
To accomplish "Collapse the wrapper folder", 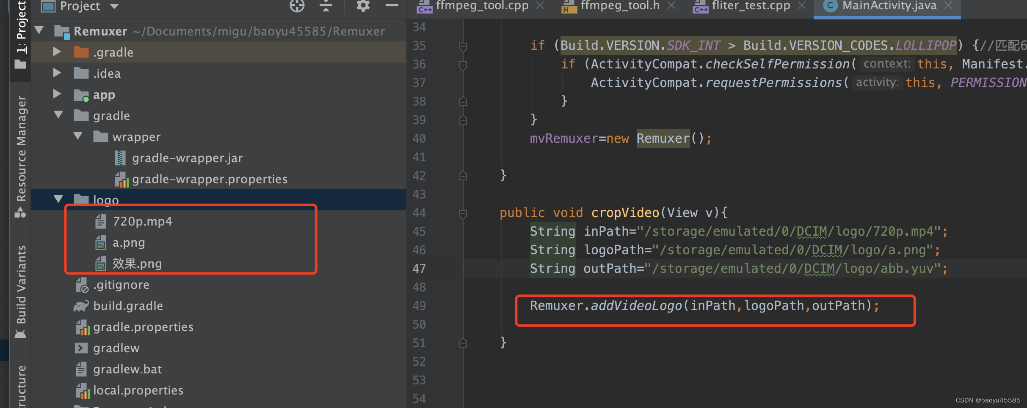I will pos(78,136).
